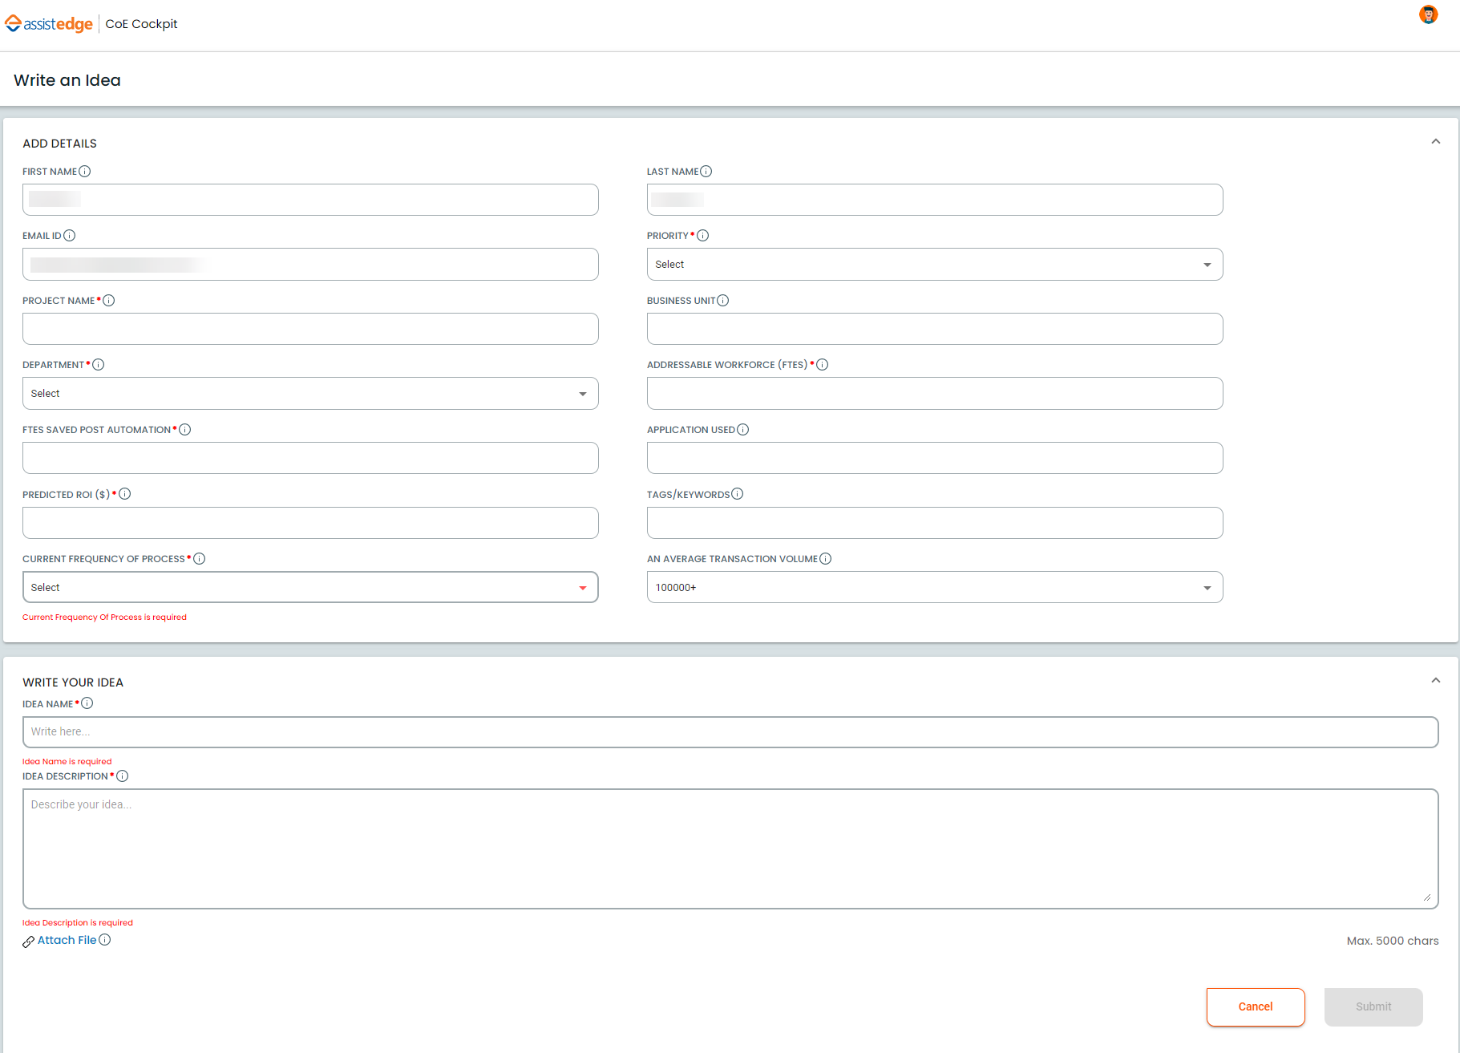Show info tooltip for Attach File
Viewport: 1460px width, 1053px height.
pos(105,940)
